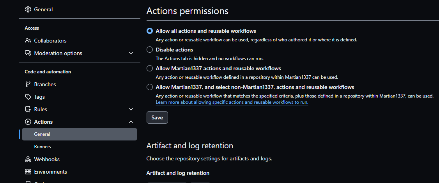Click the Branches git-branch icon
The image size is (439, 183).
(28, 84)
